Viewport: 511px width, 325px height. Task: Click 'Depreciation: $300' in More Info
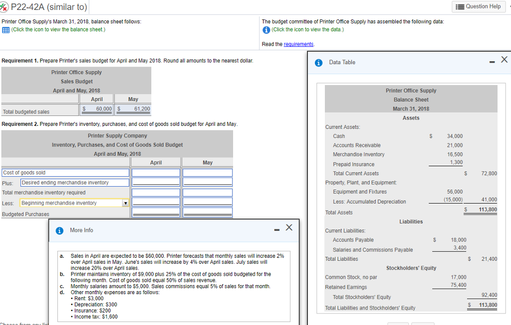coord(95,305)
